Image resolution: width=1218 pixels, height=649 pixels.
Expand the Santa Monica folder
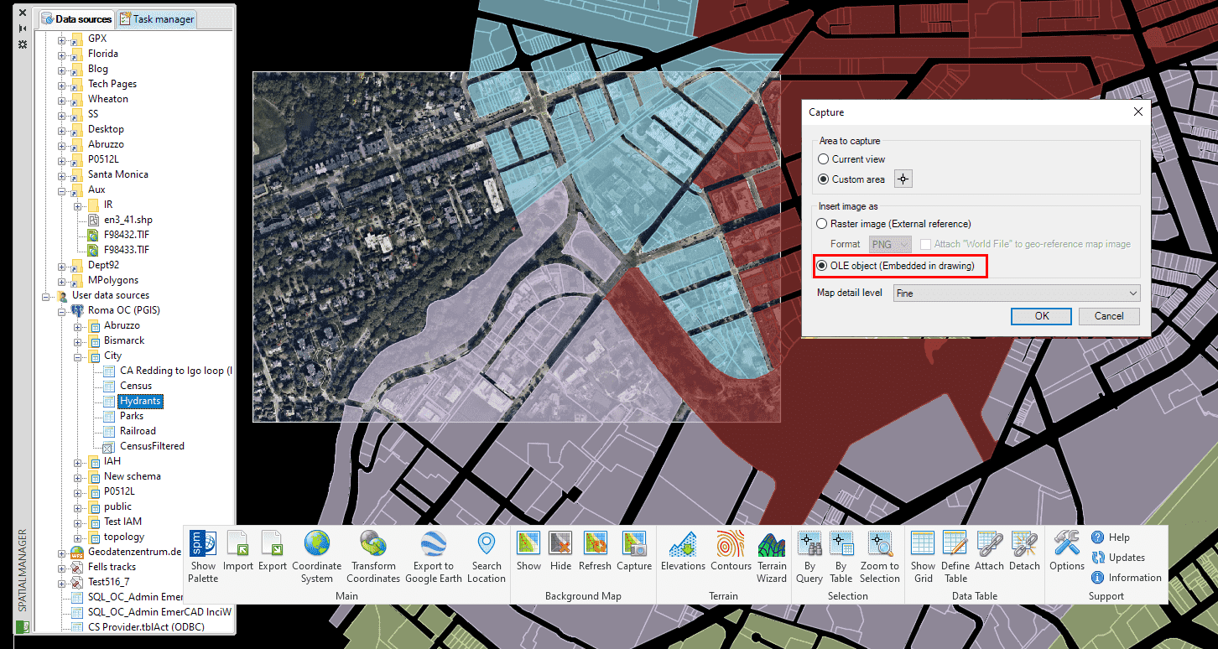pos(62,174)
